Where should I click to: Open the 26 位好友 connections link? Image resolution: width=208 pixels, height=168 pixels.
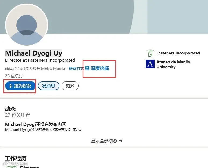coord(13,76)
